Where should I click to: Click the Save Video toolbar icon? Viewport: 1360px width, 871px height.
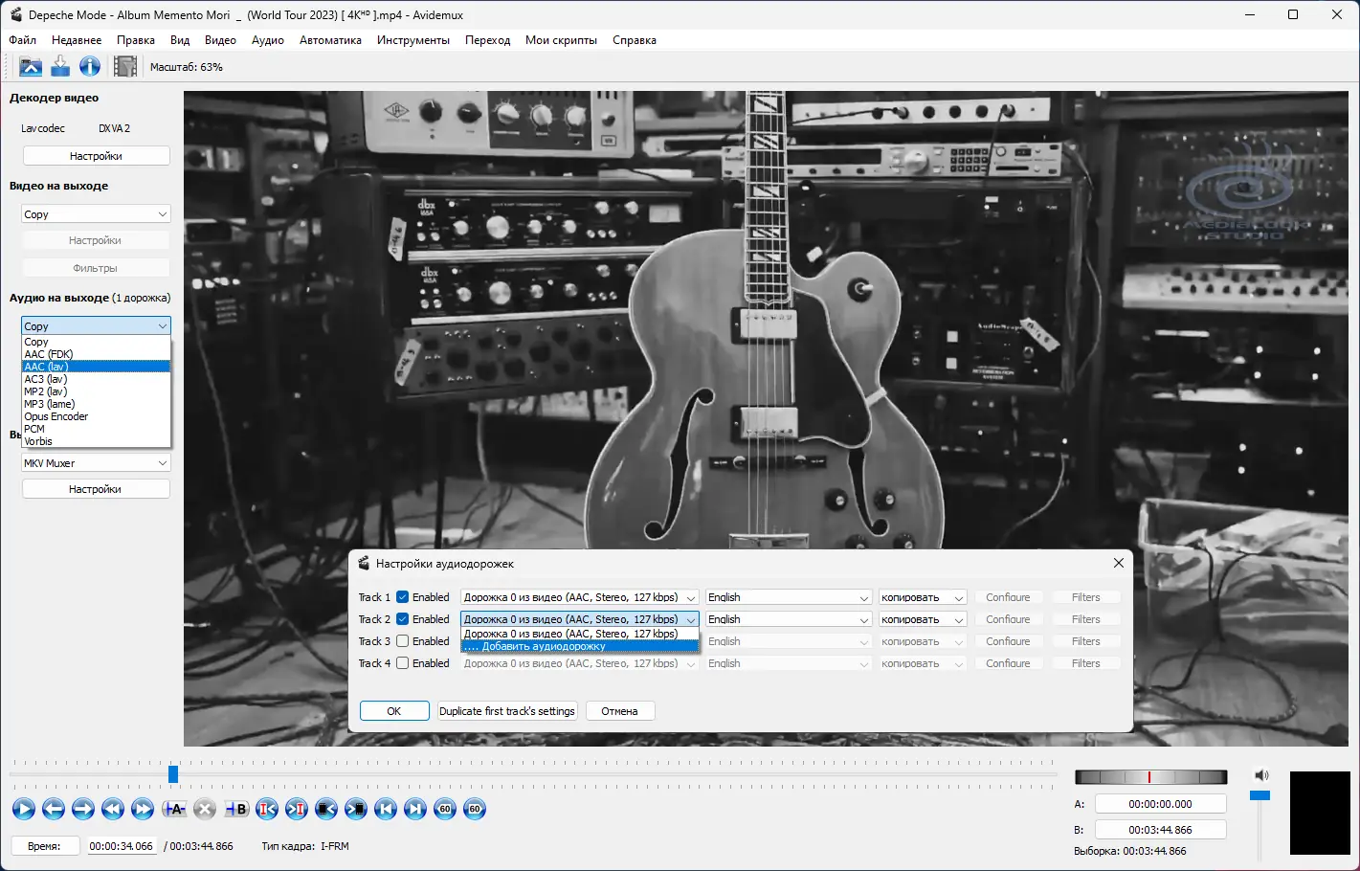click(x=60, y=66)
